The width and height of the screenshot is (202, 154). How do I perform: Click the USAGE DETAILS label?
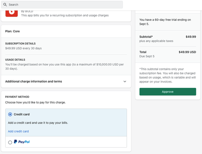point(15,60)
